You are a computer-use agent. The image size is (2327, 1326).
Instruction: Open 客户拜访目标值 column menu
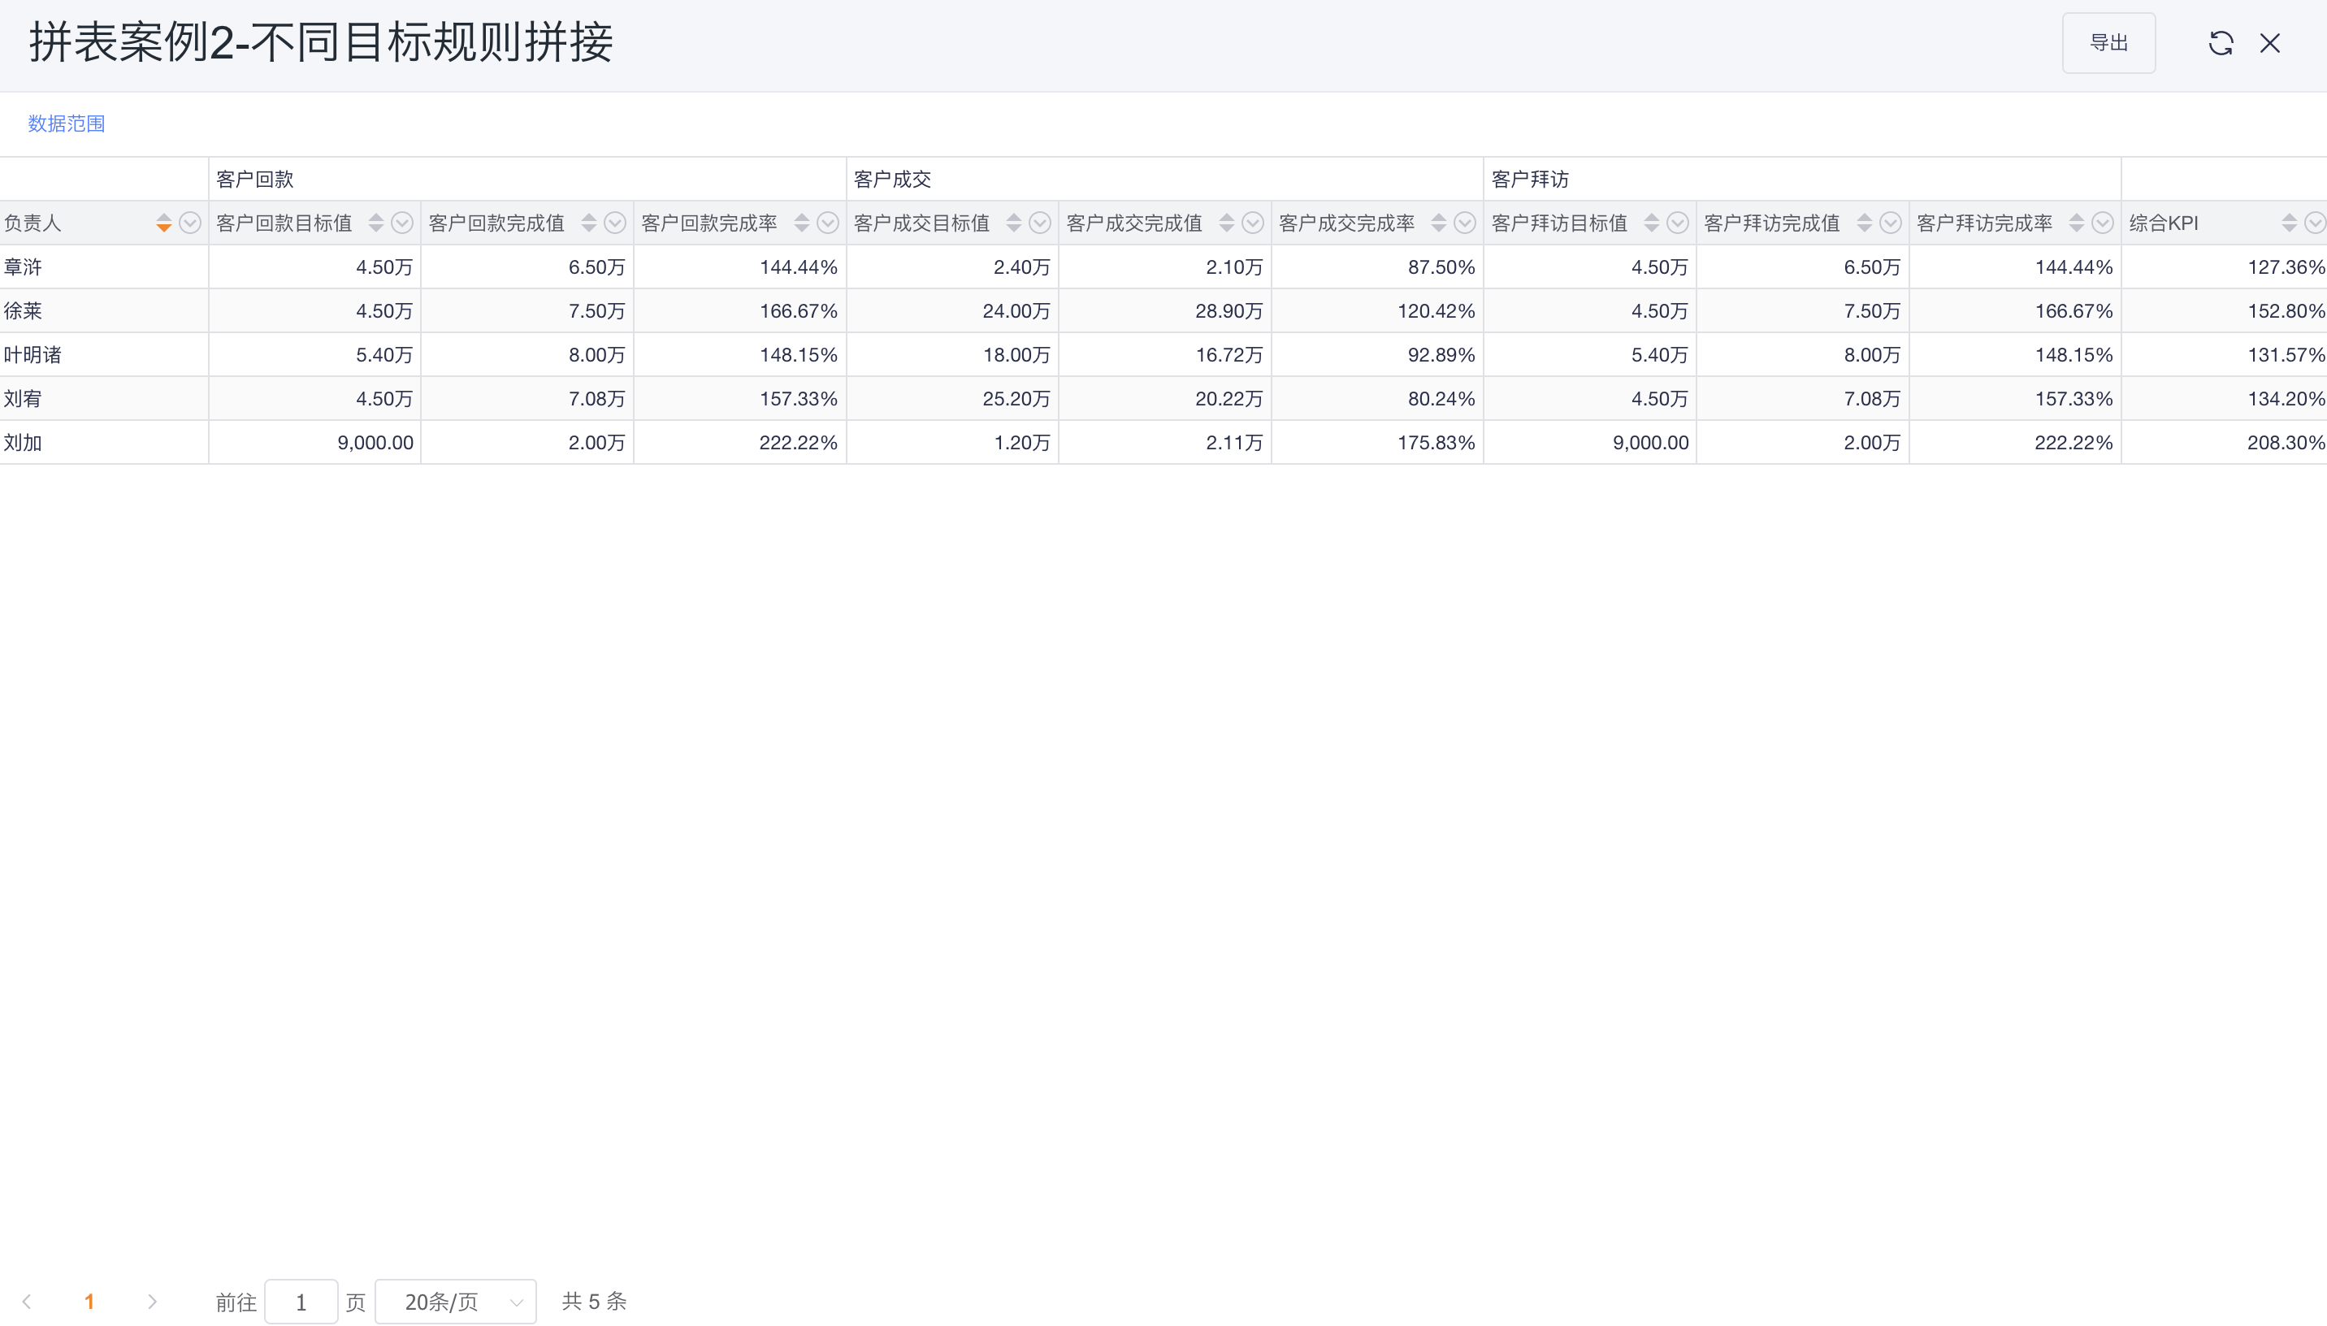pos(1678,222)
